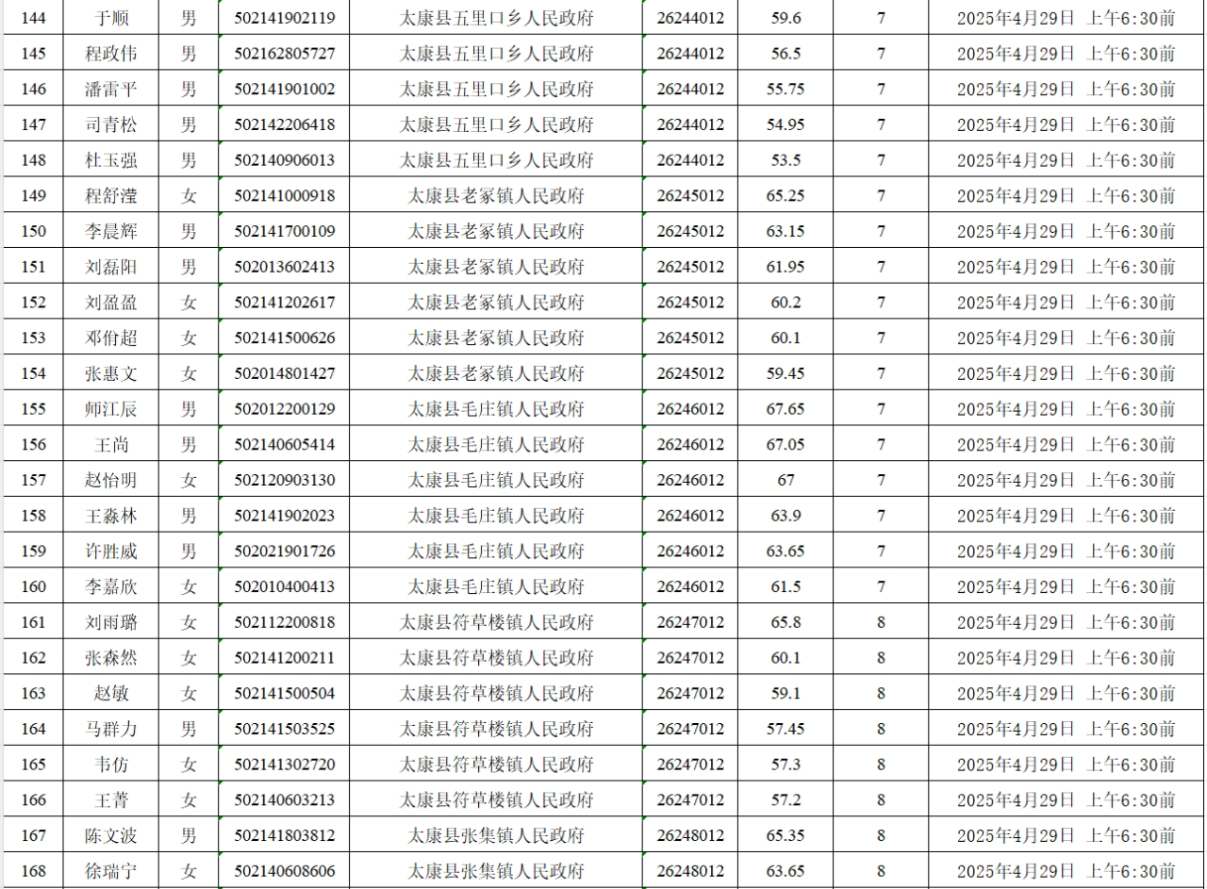The image size is (1207, 889).
Task: Select the name cell 杜玉强
Action: point(110,160)
